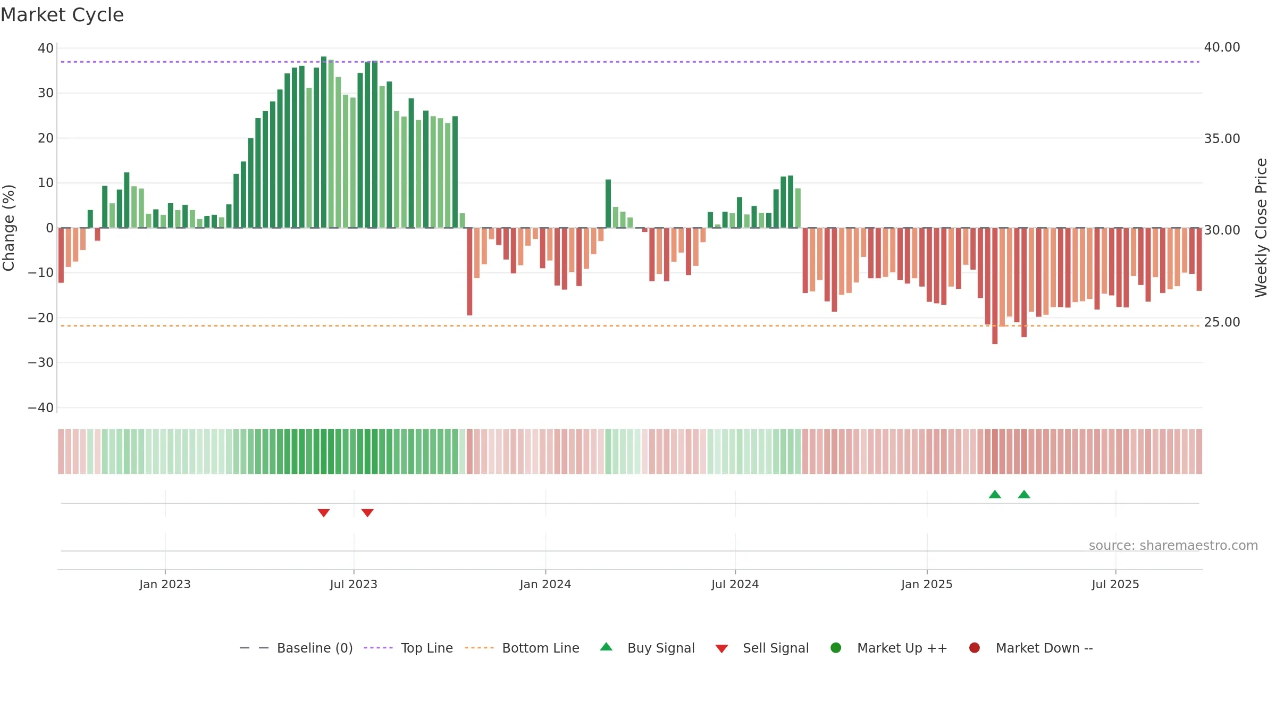
Task: Click the Jul 2023 axis label
Action: click(354, 584)
